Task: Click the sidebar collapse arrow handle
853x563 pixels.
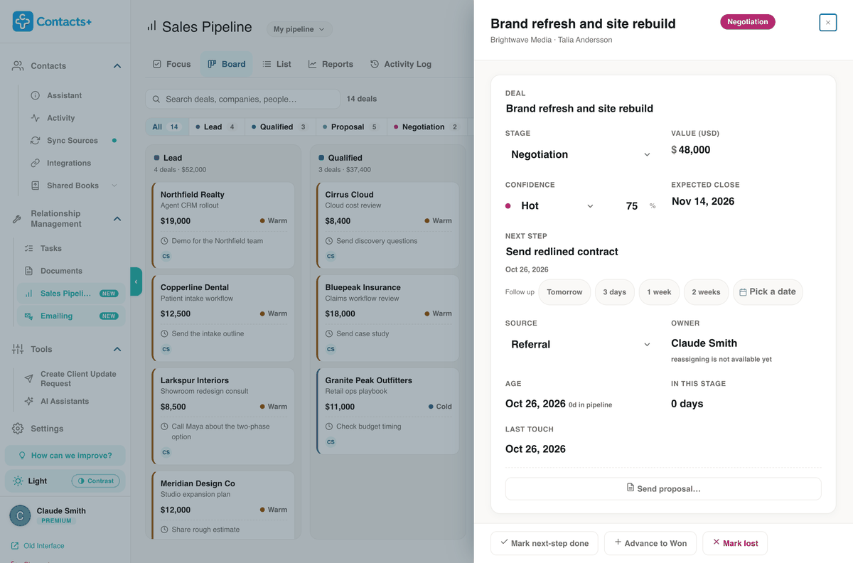Action: (136, 281)
